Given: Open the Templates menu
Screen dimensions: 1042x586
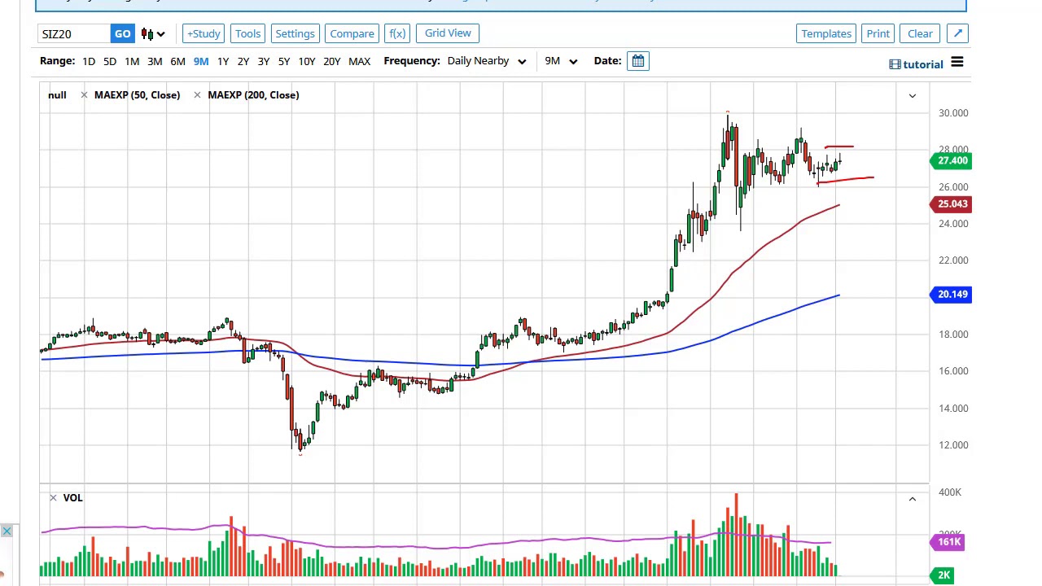Looking at the screenshot, I should tap(826, 33).
